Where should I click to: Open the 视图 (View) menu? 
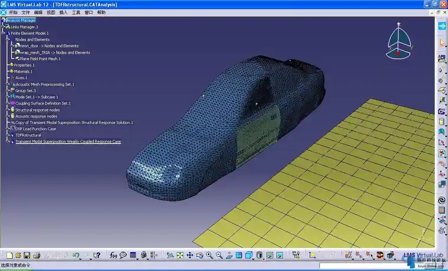(51, 12)
